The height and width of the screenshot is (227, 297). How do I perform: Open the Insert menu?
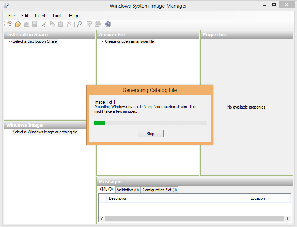[40, 16]
